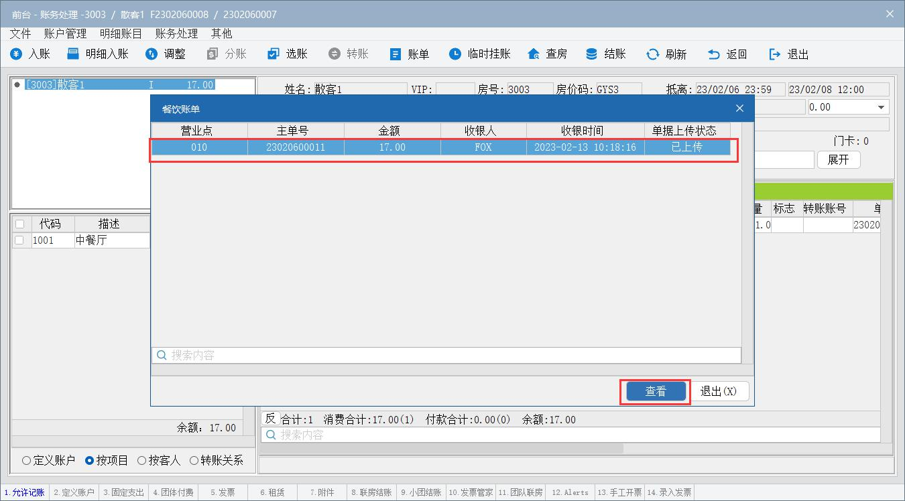Click the 单据上传状态 column header
Viewport: 905px width, 501px height.
(687, 131)
